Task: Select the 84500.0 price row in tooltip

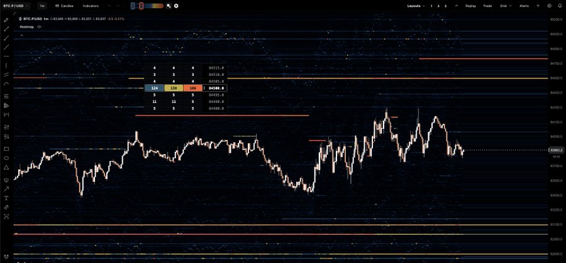Action: pos(186,89)
